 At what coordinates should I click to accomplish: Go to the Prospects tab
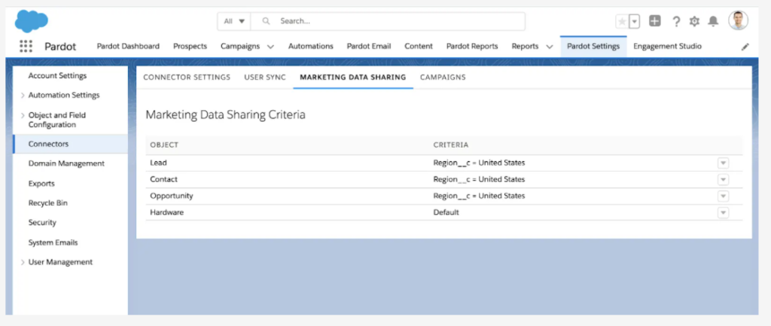pos(190,46)
